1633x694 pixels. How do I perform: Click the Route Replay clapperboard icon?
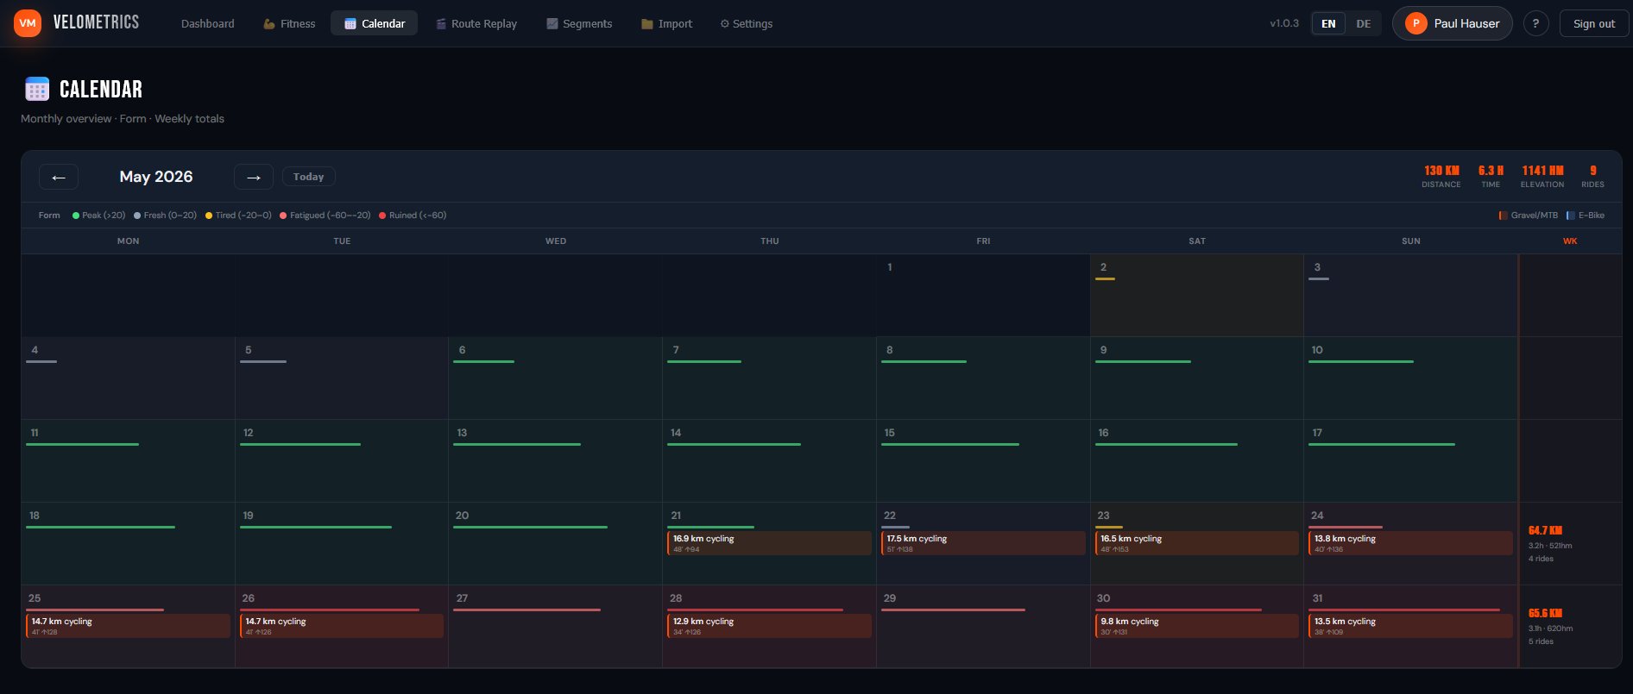[x=441, y=24]
